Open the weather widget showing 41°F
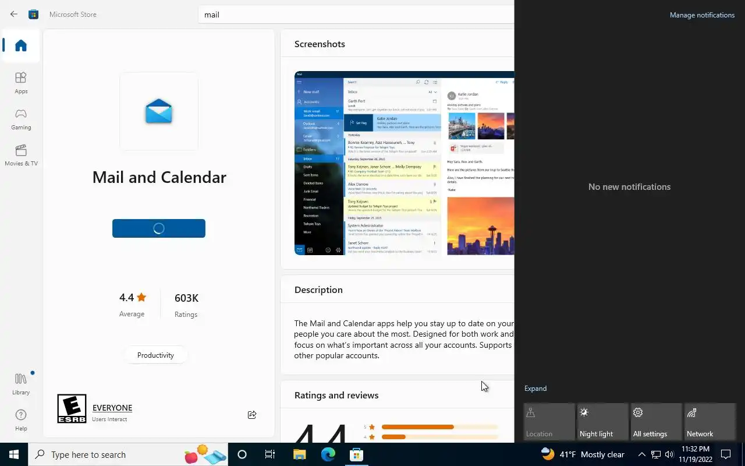 (583, 454)
